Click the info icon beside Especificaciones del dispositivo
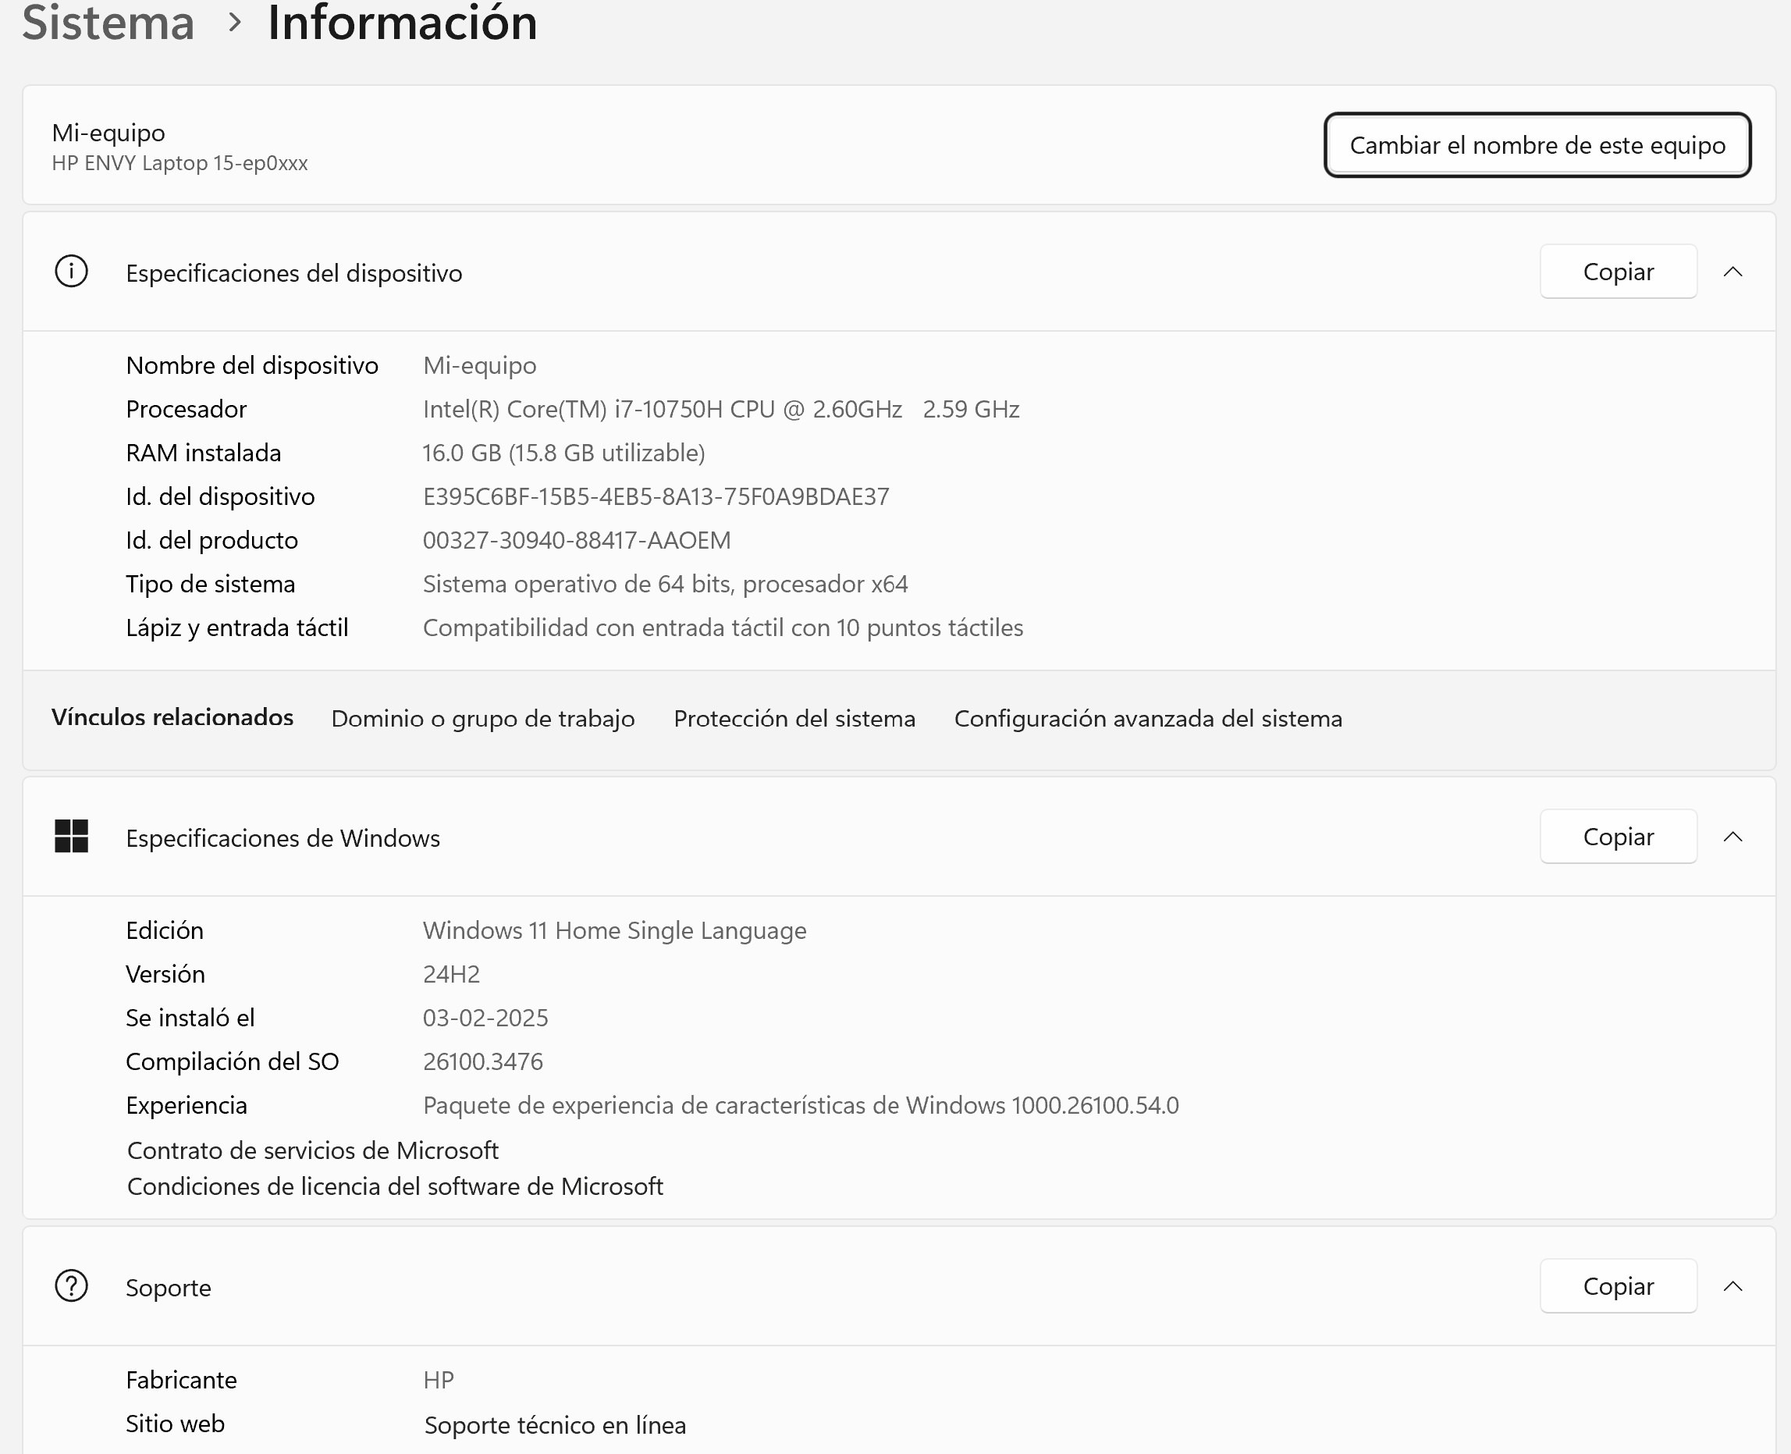The width and height of the screenshot is (1791, 1454). click(x=71, y=272)
